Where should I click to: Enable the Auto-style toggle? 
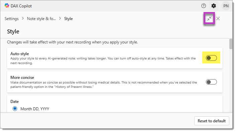pos(211,58)
